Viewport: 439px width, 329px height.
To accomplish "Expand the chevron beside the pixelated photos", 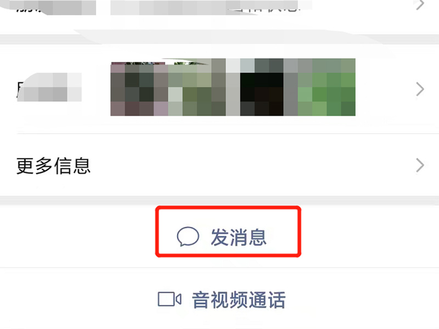I will [x=420, y=89].
